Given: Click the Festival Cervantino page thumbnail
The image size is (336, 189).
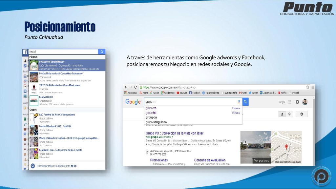Looking at the screenshot, I should coord(34,77).
